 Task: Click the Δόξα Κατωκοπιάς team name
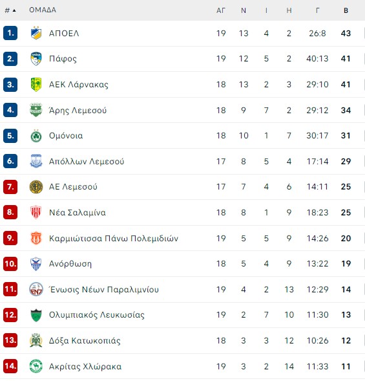[85, 341]
